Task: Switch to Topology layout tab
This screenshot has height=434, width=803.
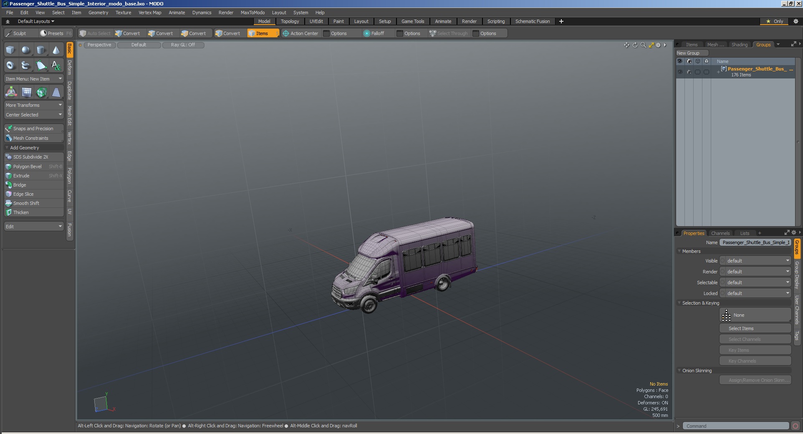Action: (x=290, y=21)
